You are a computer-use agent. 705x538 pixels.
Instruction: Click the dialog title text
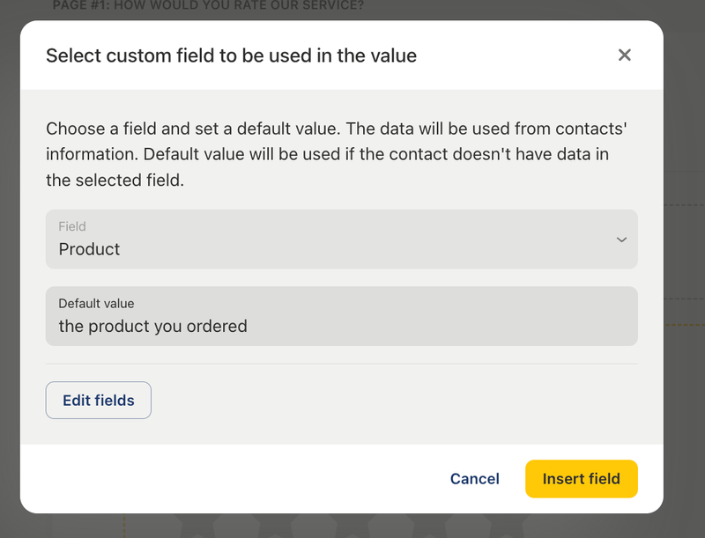coord(233,55)
